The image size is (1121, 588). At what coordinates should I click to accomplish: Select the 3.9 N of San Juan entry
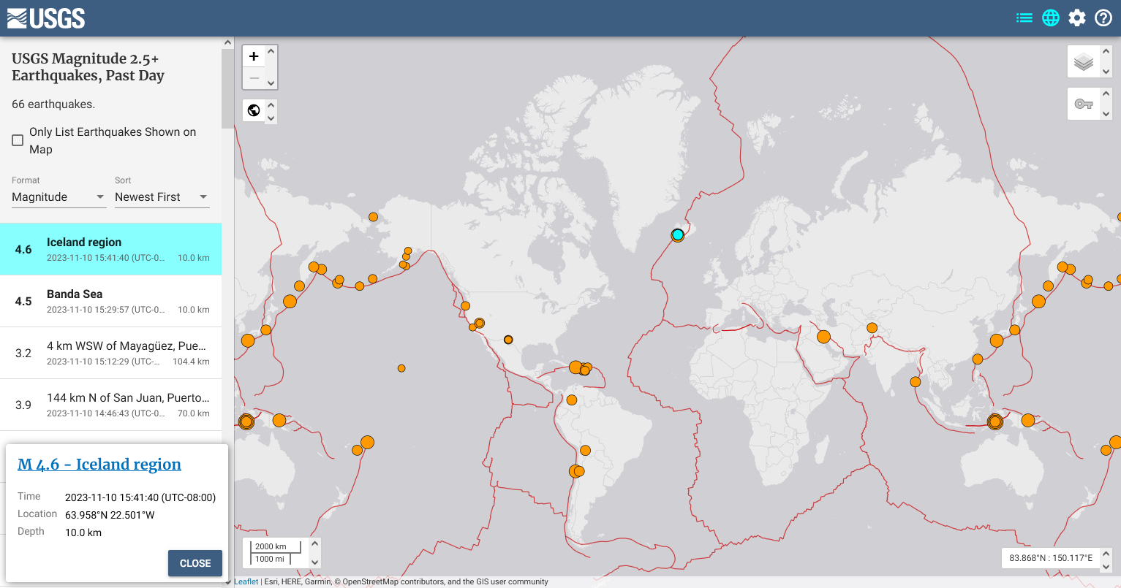click(110, 405)
